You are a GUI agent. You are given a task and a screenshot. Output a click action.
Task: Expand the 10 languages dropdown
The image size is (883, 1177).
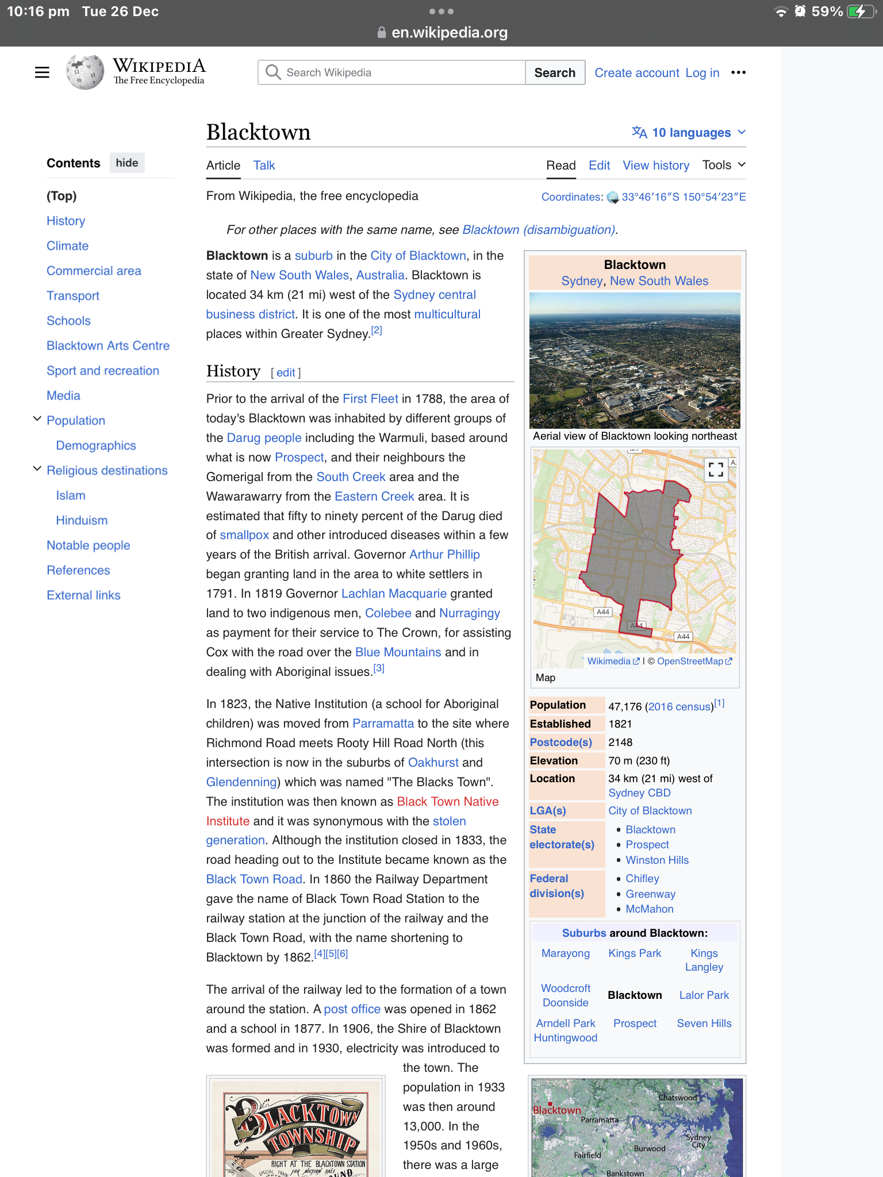(x=691, y=133)
